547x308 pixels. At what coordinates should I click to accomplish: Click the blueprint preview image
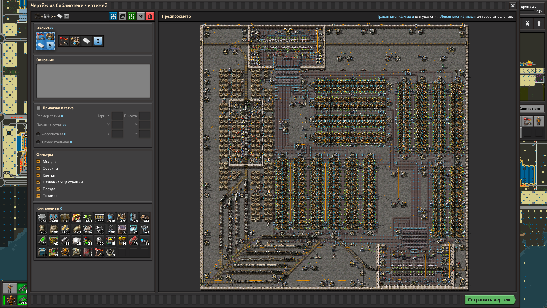[x=334, y=157]
